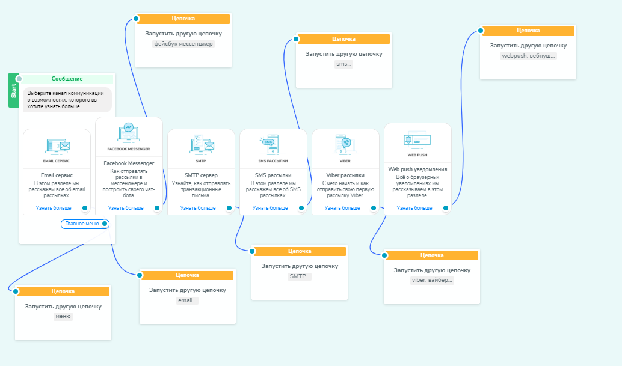
Task: Click Узнать больше on Email сервис card
Action: [x=54, y=208]
